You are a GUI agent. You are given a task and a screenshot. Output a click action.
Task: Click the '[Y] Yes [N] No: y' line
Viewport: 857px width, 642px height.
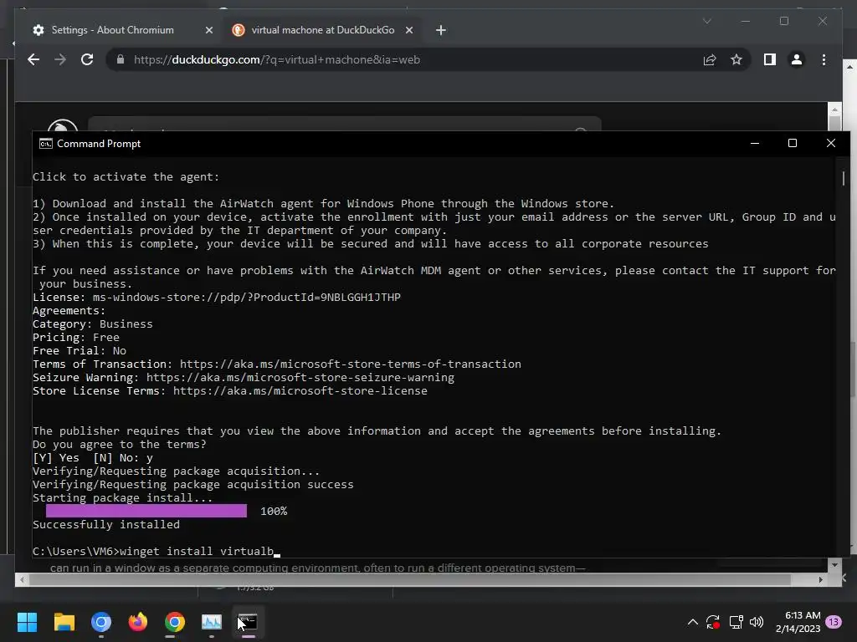[x=93, y=458]
